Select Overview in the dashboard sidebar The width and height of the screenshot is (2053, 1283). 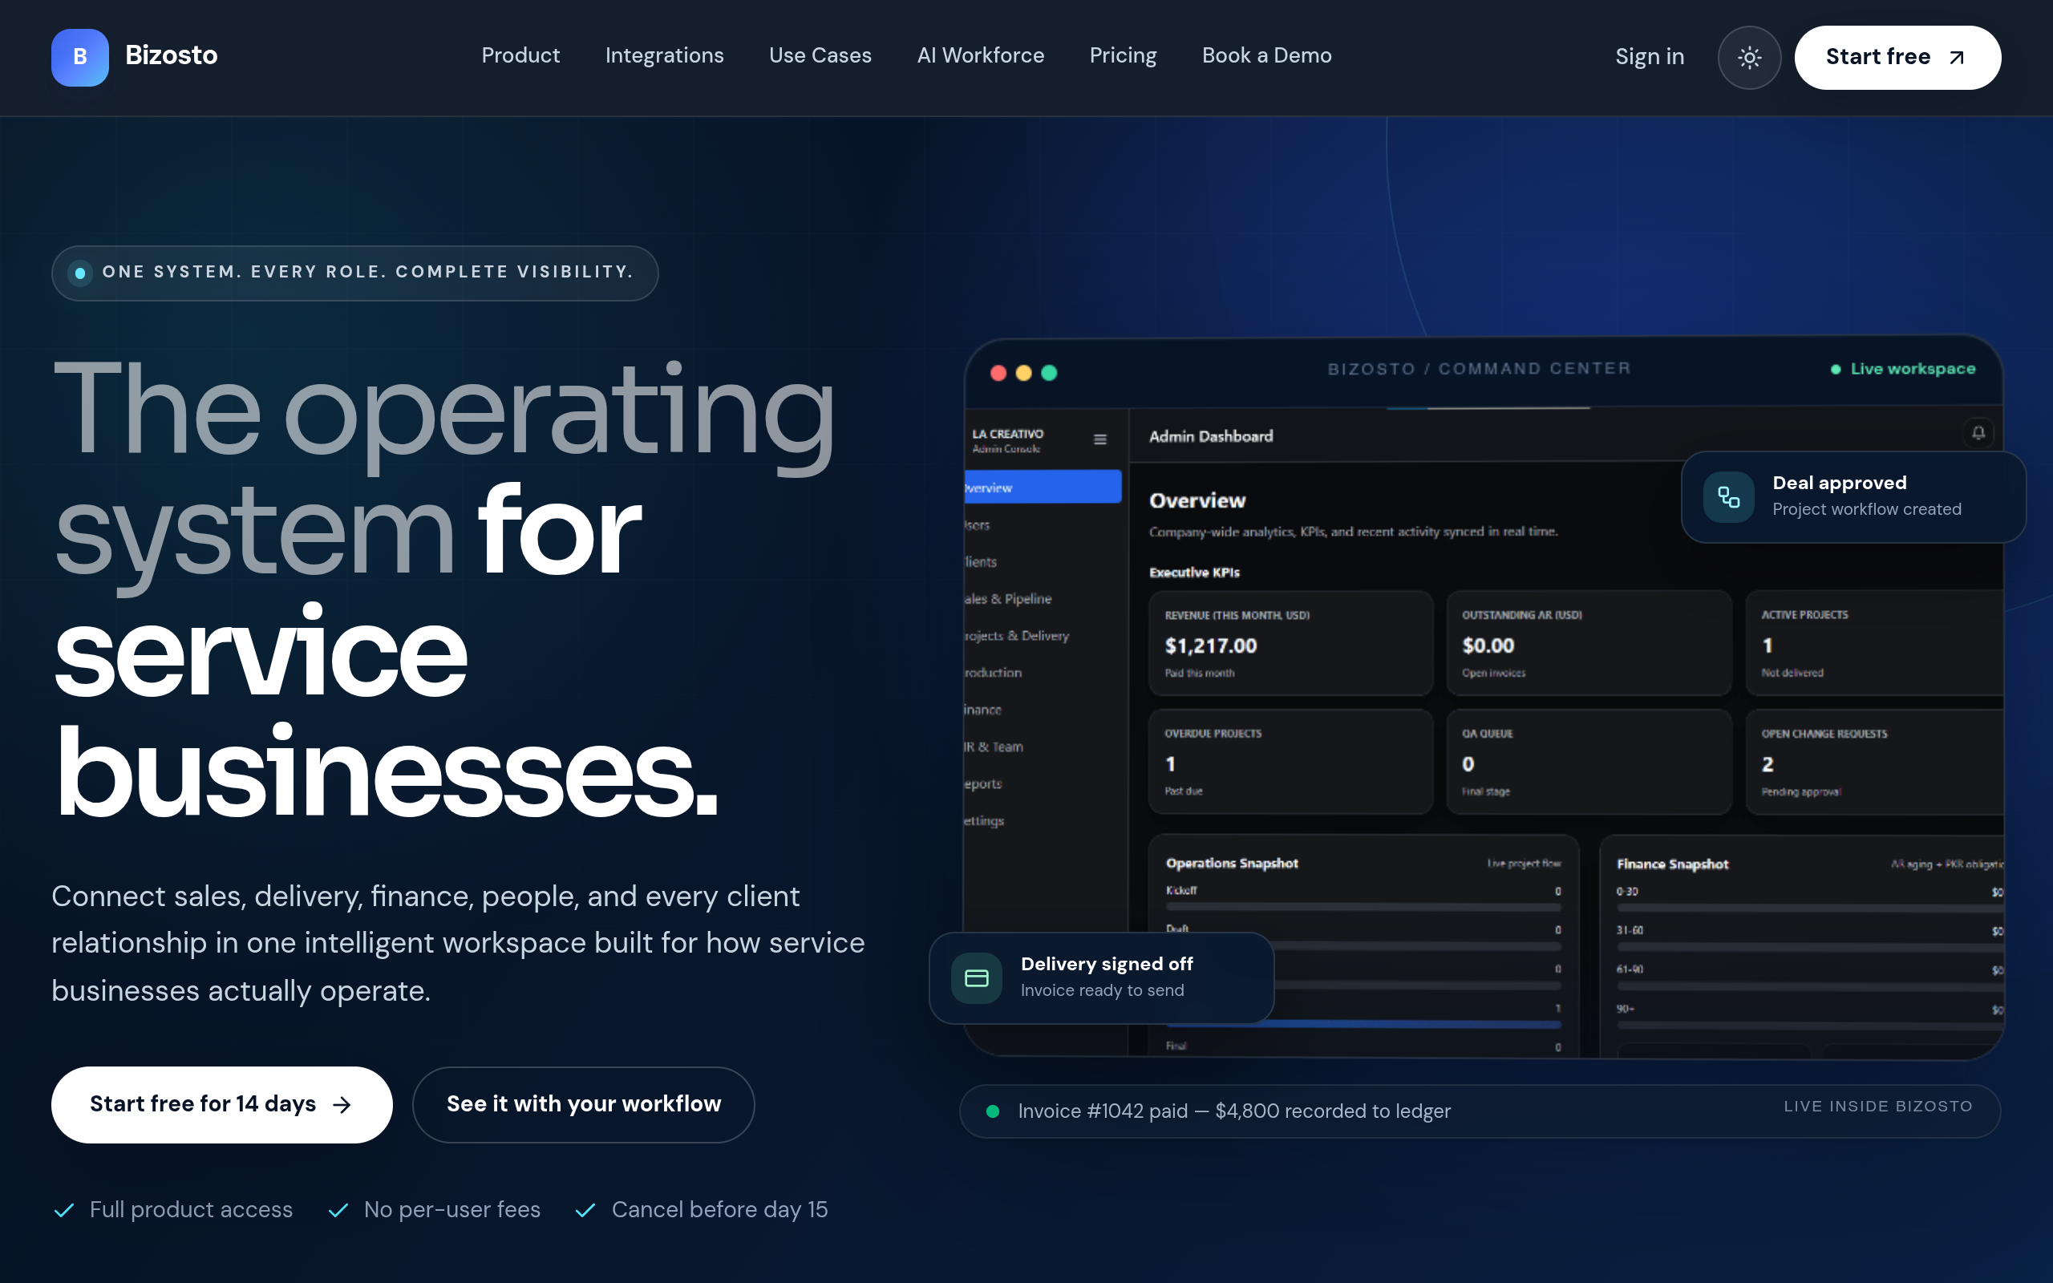[1043, 487]
